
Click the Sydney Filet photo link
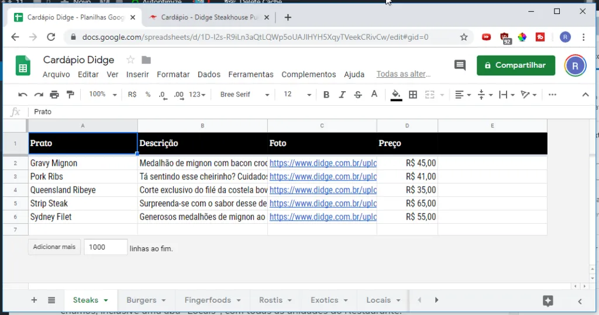323,217
